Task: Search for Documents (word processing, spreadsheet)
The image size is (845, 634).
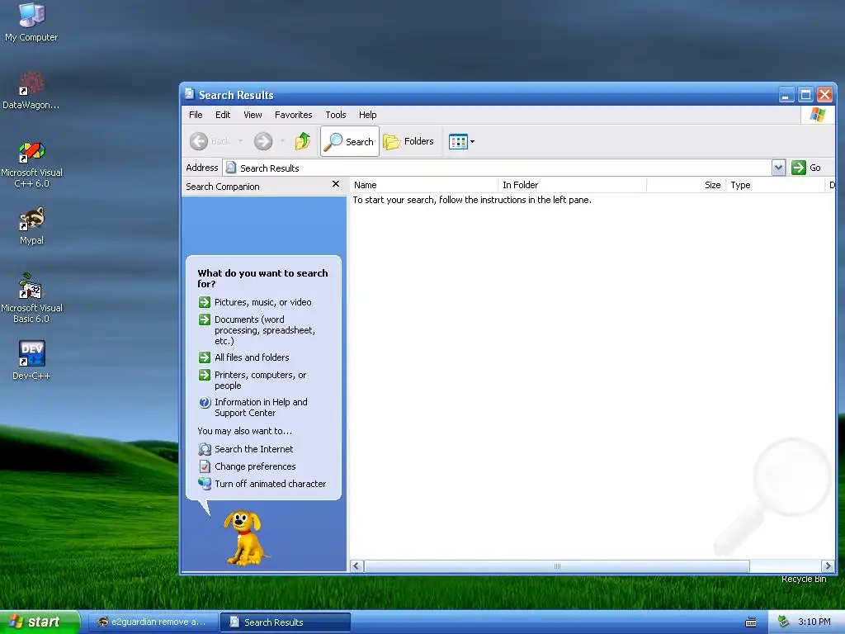Action: click(257, 330)
